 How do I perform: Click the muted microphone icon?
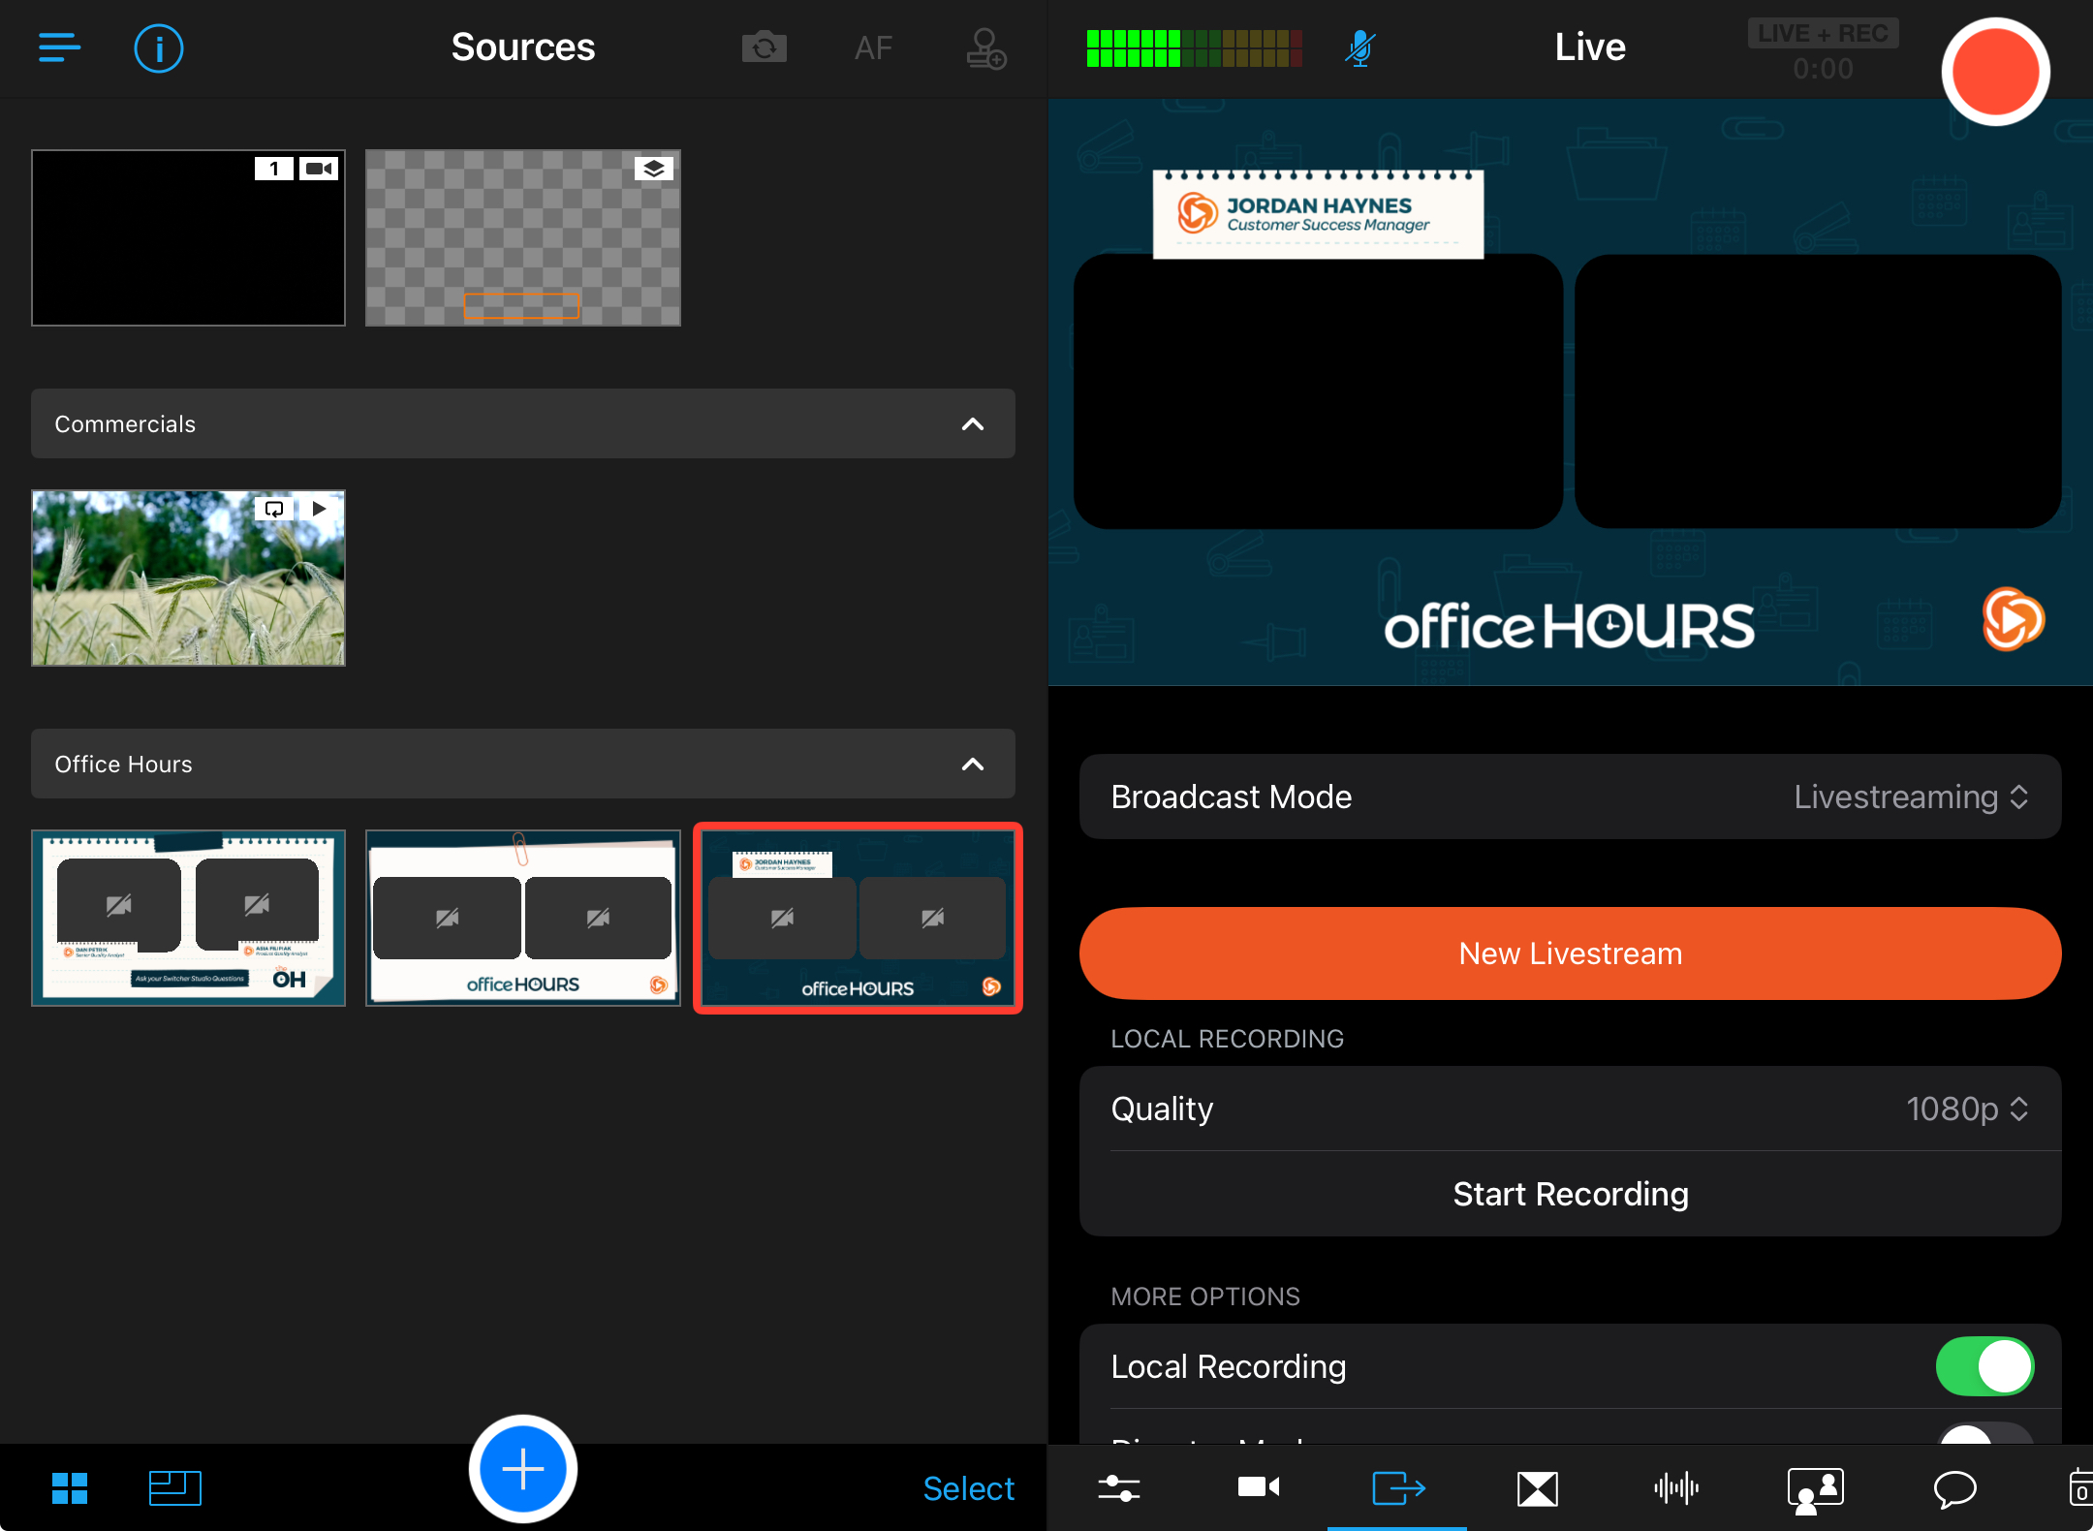pos(1360,47)
